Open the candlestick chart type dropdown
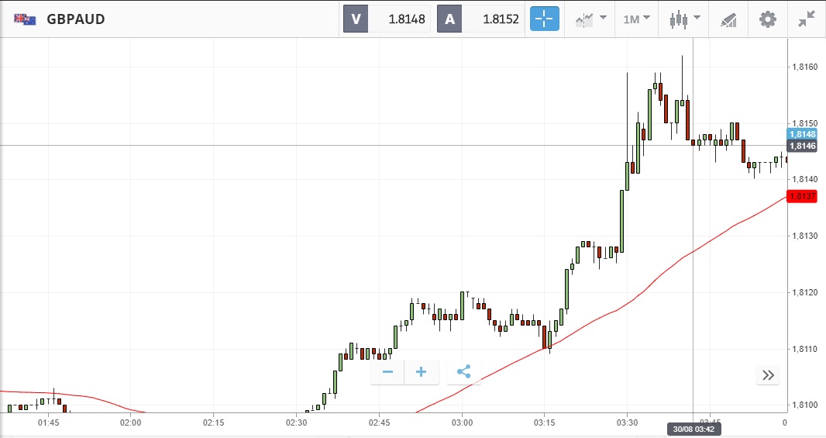The height and width of the screenshot is (438, 826). point(685,19)
